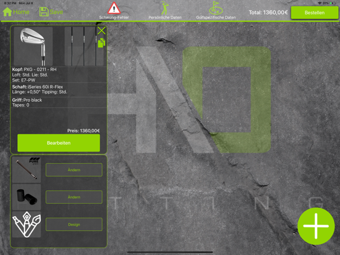Duplicate the club configuration copy icon
Screen dimensions: 340x255
pyautogui.click(x=102, y=42)
